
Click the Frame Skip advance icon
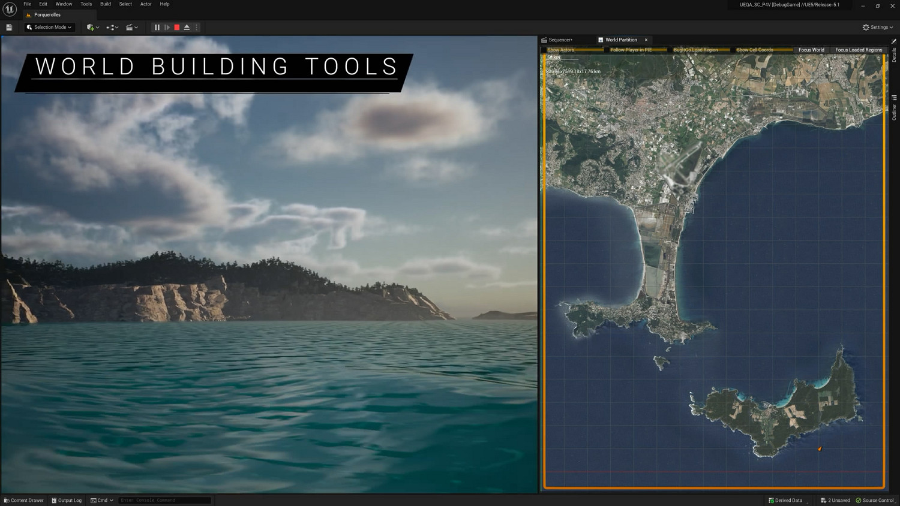coord(167,28)
